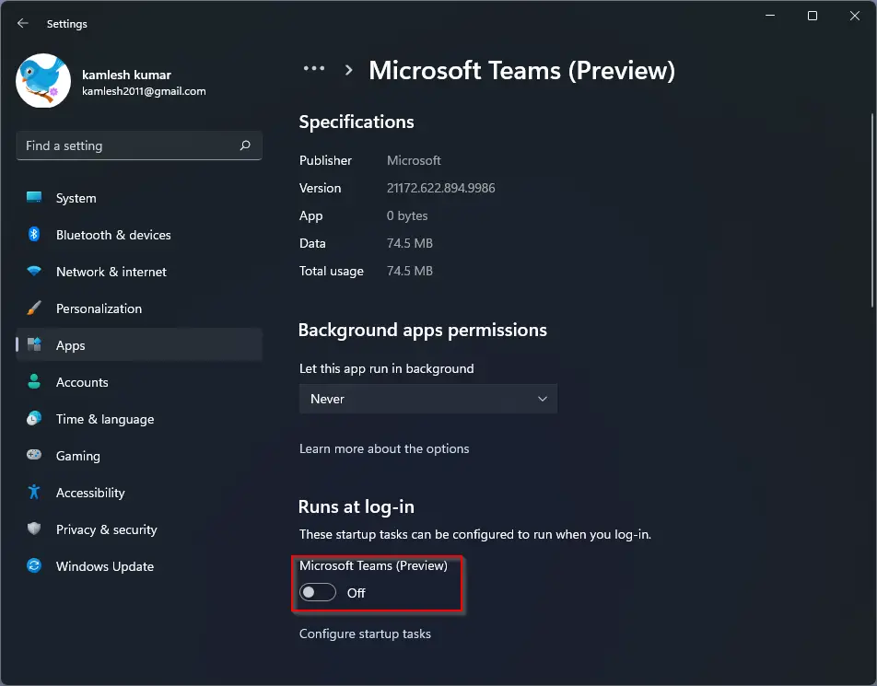Viewport: 877px width, 686px height.
Task: Open the System settings page
Action: pyautogui.click(x=139, y=198)
